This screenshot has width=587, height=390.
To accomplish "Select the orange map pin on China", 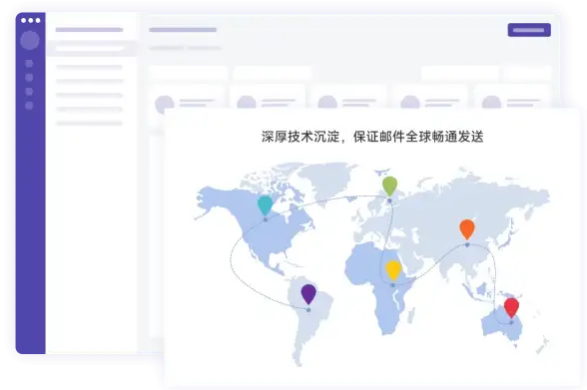I will click(467, 229).
